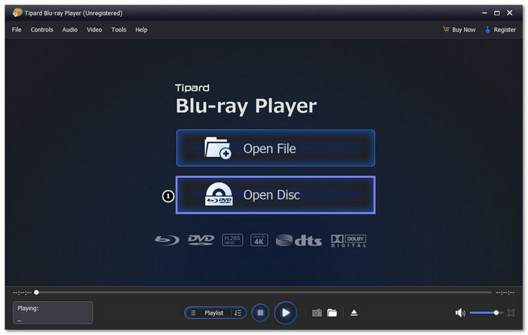Open the Help menu

point(141,29)
